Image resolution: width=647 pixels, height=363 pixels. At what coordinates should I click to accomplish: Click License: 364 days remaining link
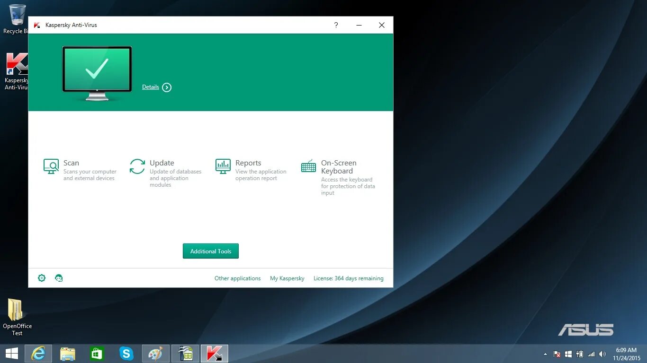point(349,278)
